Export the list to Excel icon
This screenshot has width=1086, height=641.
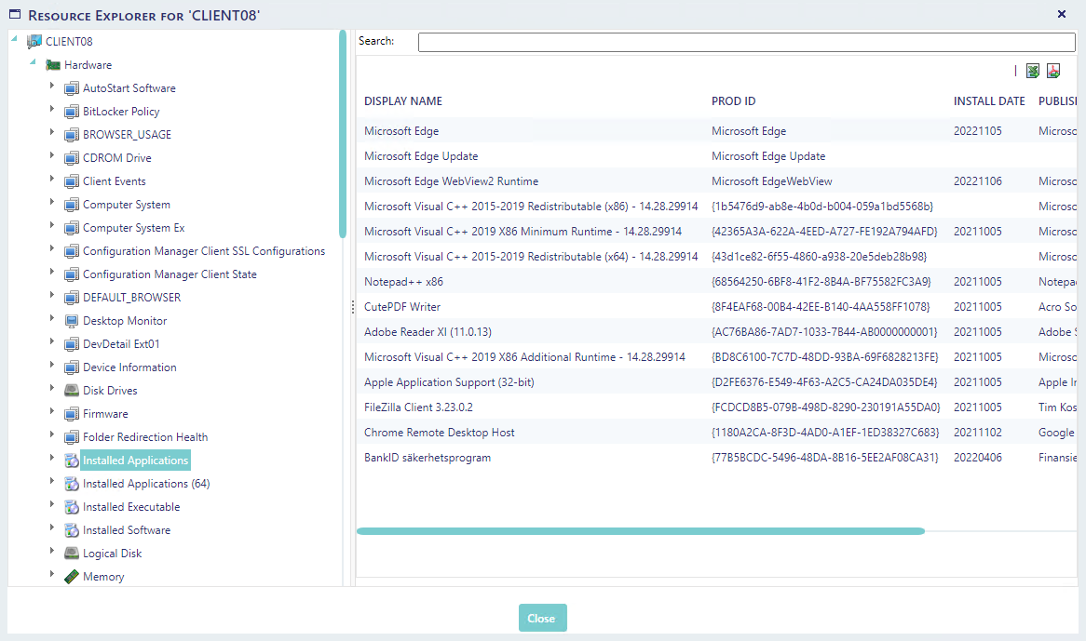coord(1032,71)
